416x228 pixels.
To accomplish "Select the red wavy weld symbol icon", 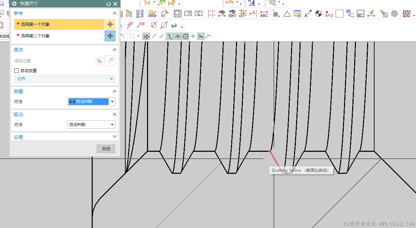I will [x=406, y=14].
